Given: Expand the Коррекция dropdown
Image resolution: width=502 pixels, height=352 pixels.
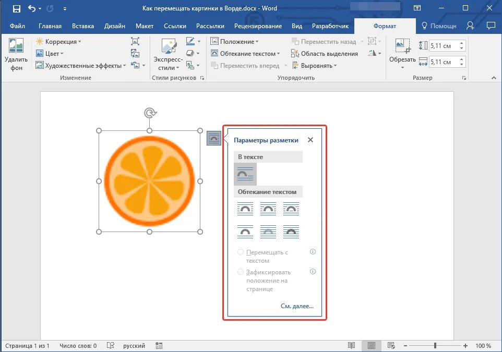Looking at the screenshot, I should point(58,41).
